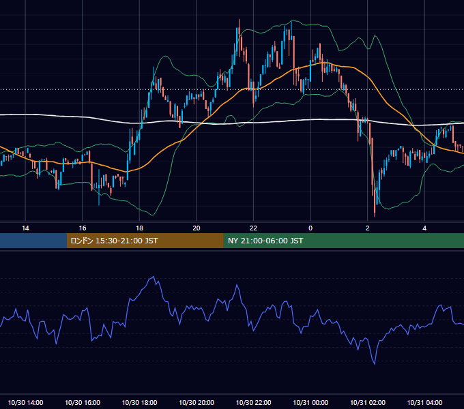The image size is (464, 409).
Task: Click the date label 10/31 04:00
Action: coord(424,402)
